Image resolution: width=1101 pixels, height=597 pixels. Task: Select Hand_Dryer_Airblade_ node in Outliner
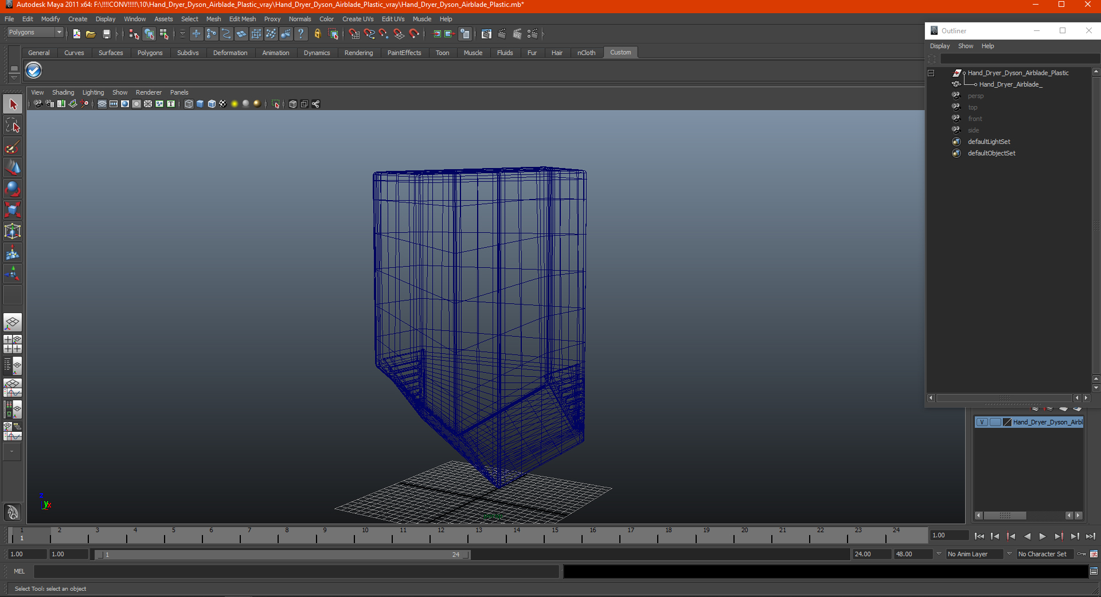point(1010,84)
